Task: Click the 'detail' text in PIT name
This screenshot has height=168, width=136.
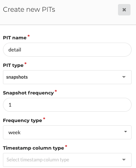Action: (15, 50)
